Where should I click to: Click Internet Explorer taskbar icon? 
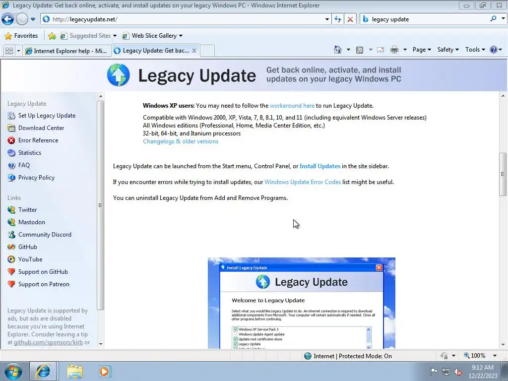43,371
